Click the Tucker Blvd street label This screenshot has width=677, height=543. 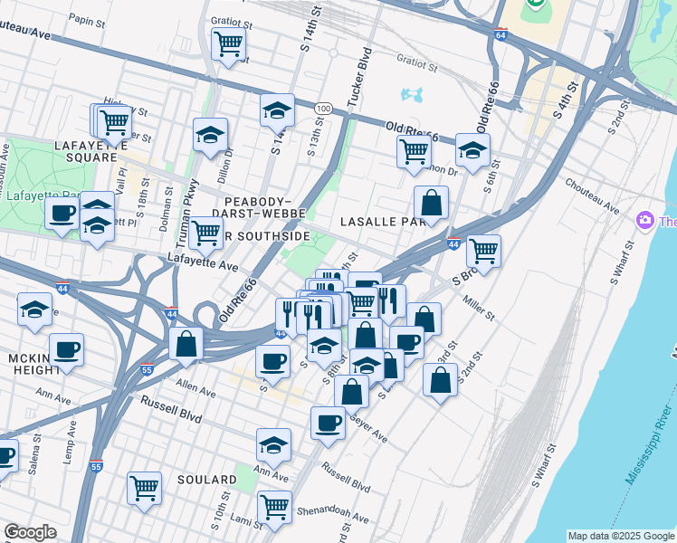tap(359, 78)
